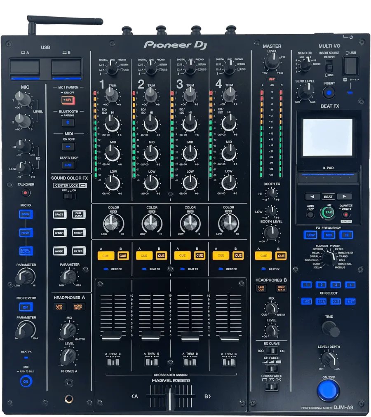Screen dimensions: 371x417
Task: Select the CRUSH sound color FX
Action: (x=59, y=233)
